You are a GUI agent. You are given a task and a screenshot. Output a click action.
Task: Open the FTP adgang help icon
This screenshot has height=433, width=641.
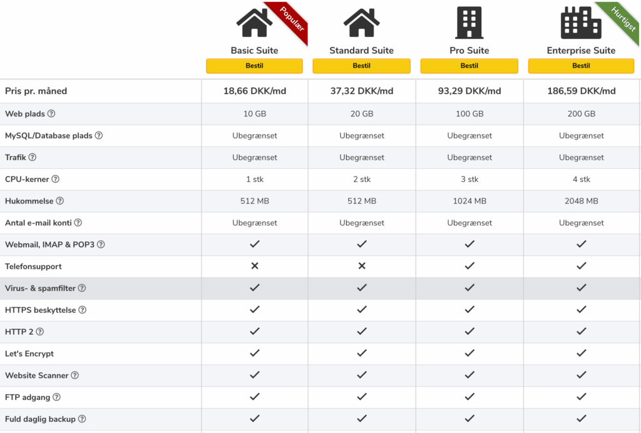coord(57,397)
